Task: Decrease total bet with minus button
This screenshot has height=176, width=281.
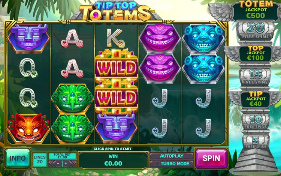Action: click(x=58, y=164)
